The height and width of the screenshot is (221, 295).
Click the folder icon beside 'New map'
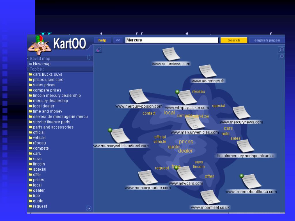(31, 64)
